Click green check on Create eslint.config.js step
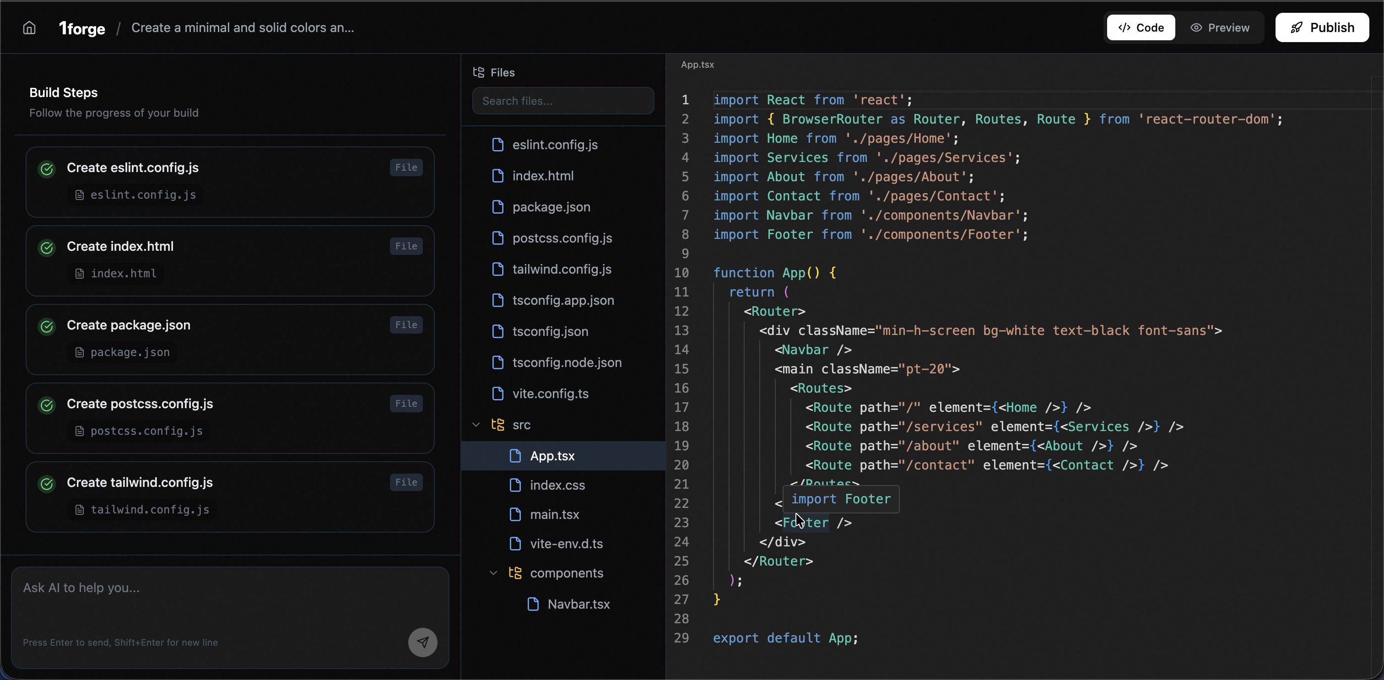 pyautogui.click(x=47, y=169)
